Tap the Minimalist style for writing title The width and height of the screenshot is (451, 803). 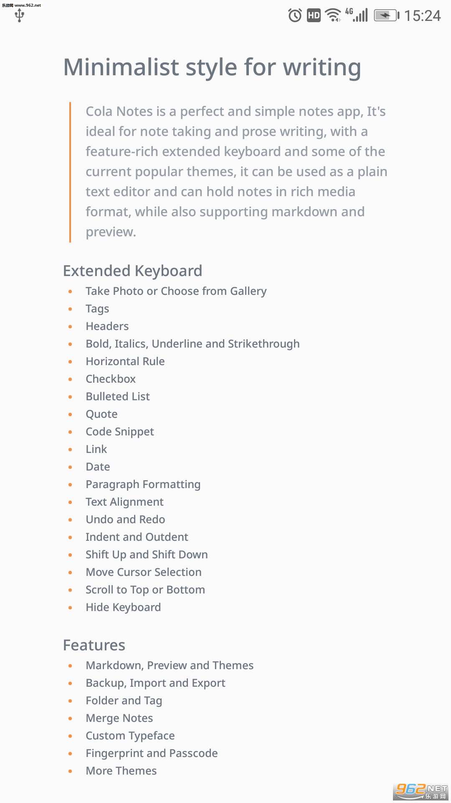click(x=212, y=67)
